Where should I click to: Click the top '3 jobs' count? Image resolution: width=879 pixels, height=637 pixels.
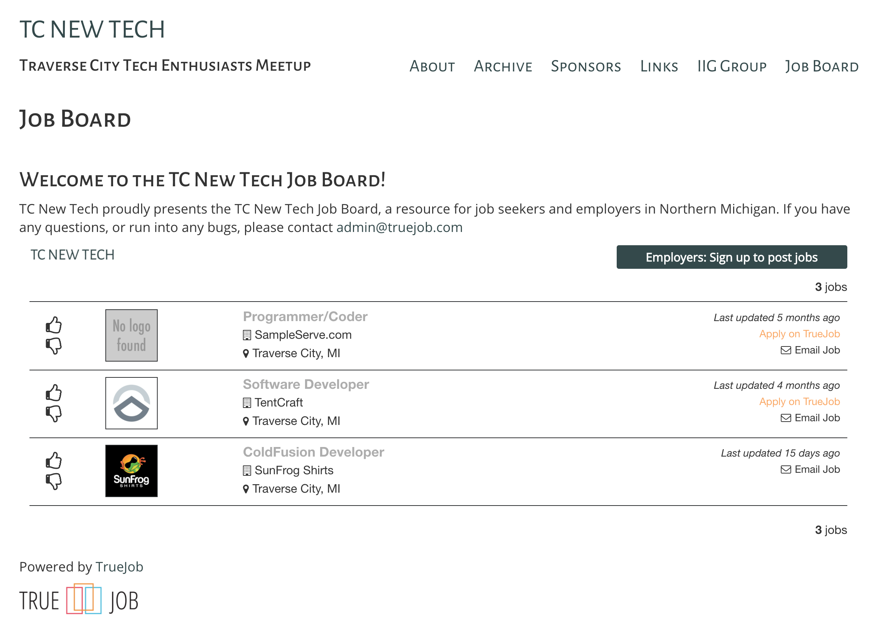coord(831,287)
